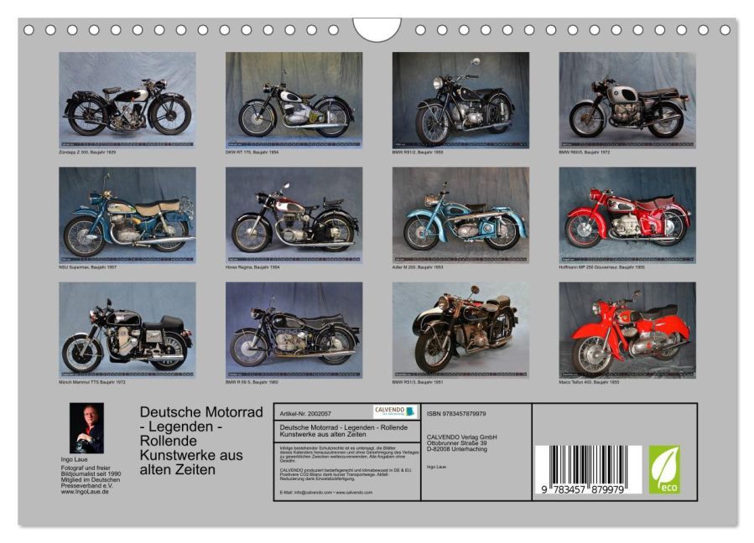The height and width of the screenshot is (543, 754).
Task: View the Adler M 200 motorcycle photo
Action: point(460,215)
